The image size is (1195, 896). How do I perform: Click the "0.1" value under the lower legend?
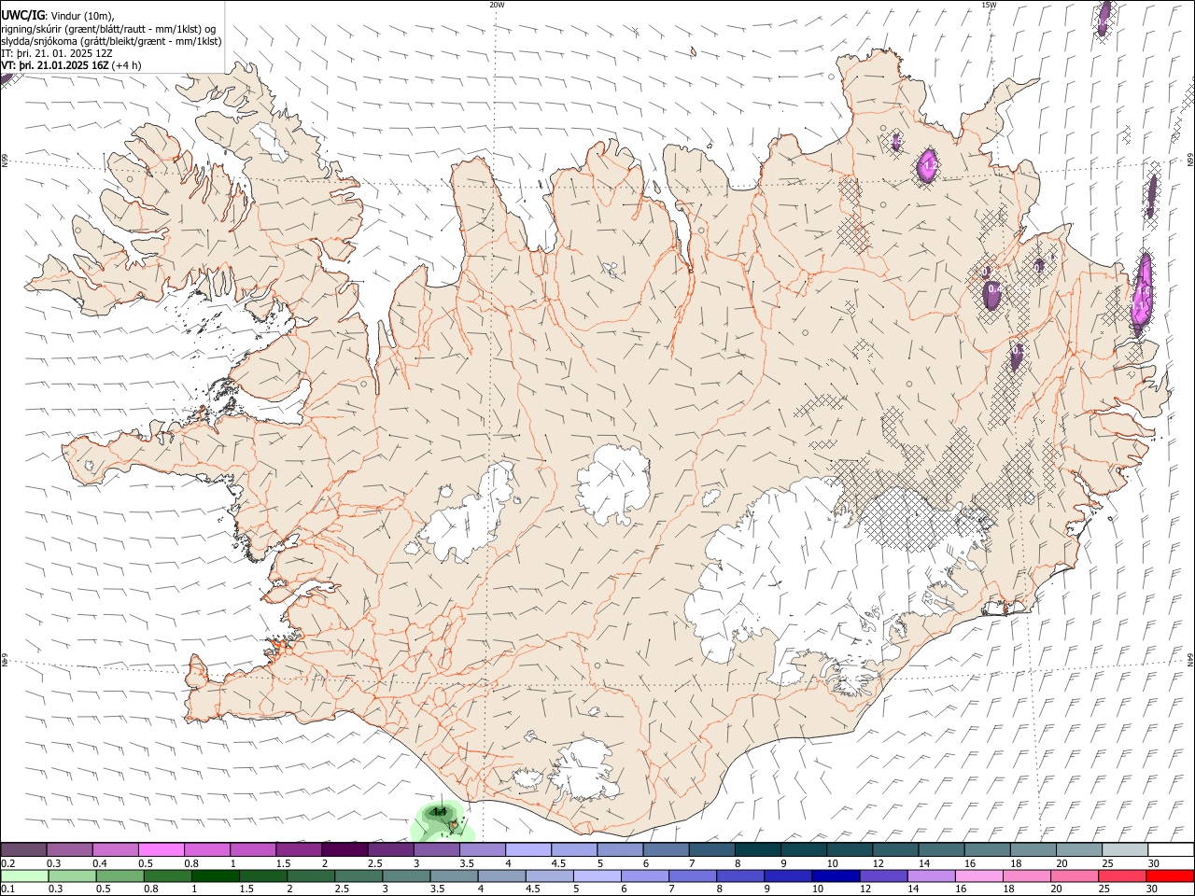tap(7, 889)
